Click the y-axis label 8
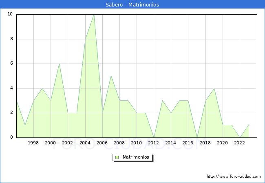The width and height of the screenshot is (265, 183). (x=11, y=39)
